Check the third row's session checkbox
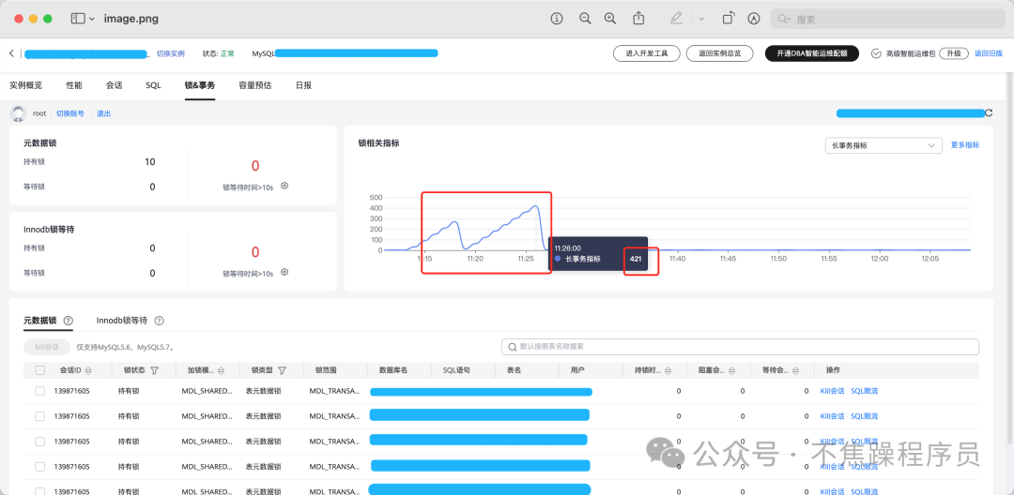This screenshot has height=495, width=1014. (39, 442)
